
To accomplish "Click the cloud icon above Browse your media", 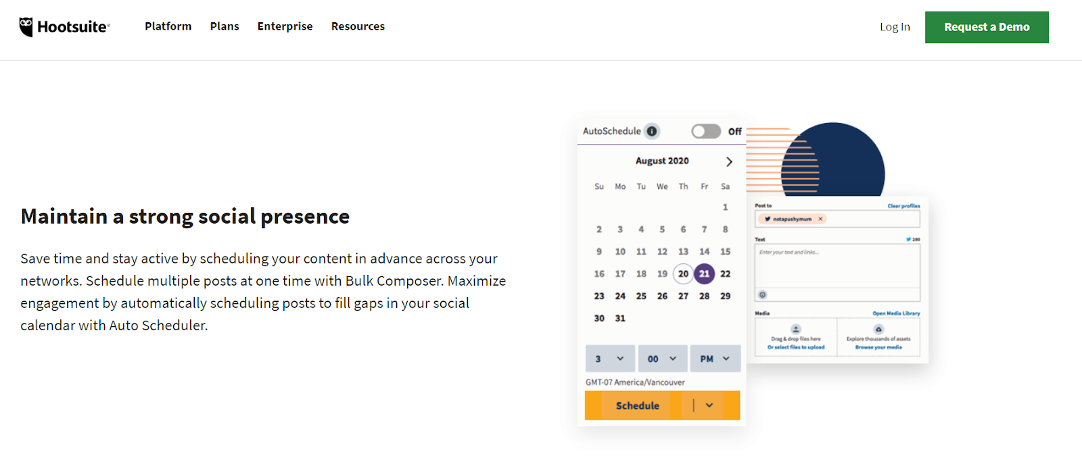I will point(878,330).
